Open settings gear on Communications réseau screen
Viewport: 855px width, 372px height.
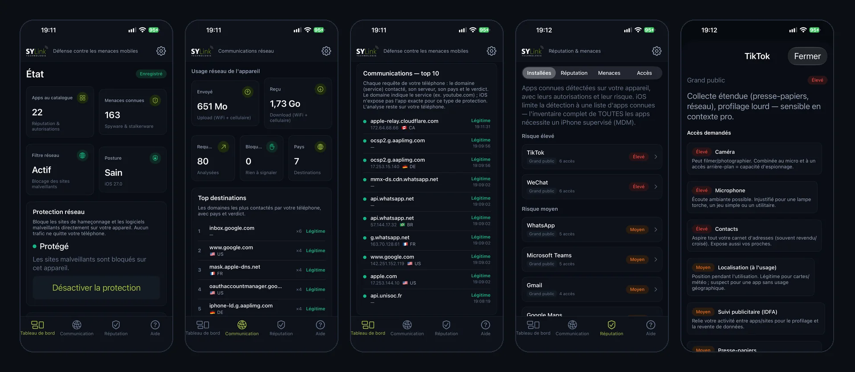tap(326, 51)
